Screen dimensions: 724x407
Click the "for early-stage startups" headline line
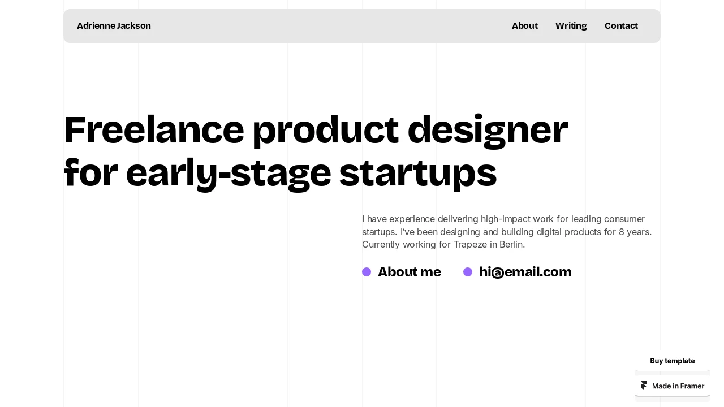281,172
